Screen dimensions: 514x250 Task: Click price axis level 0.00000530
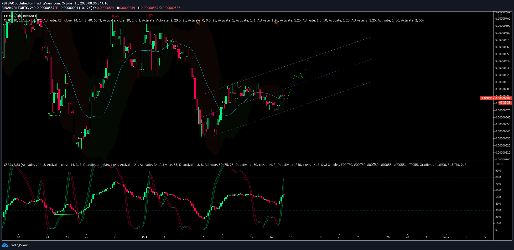[x=503, y=139]
